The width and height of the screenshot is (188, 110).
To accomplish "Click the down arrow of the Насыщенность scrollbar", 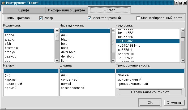I will 113,61.
